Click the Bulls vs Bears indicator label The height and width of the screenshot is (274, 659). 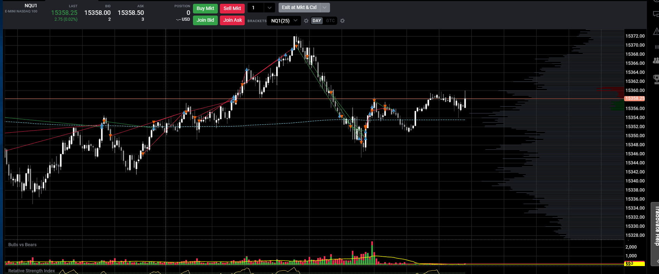tap(22, 245)
